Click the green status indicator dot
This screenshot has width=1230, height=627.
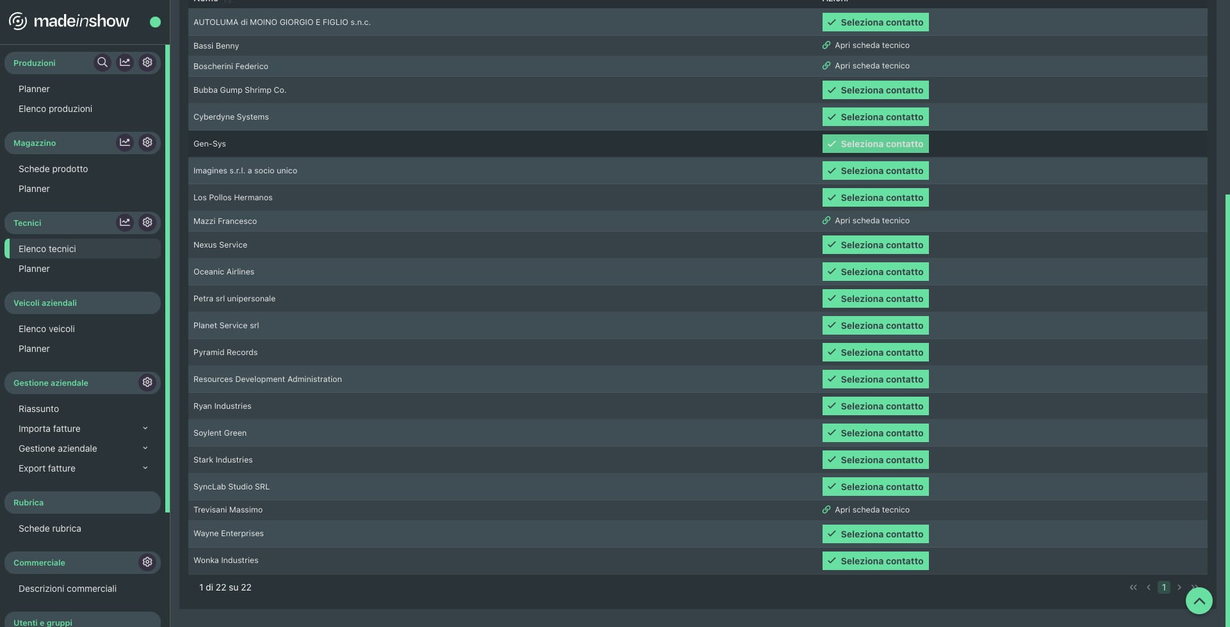click(x=155, y=22)
